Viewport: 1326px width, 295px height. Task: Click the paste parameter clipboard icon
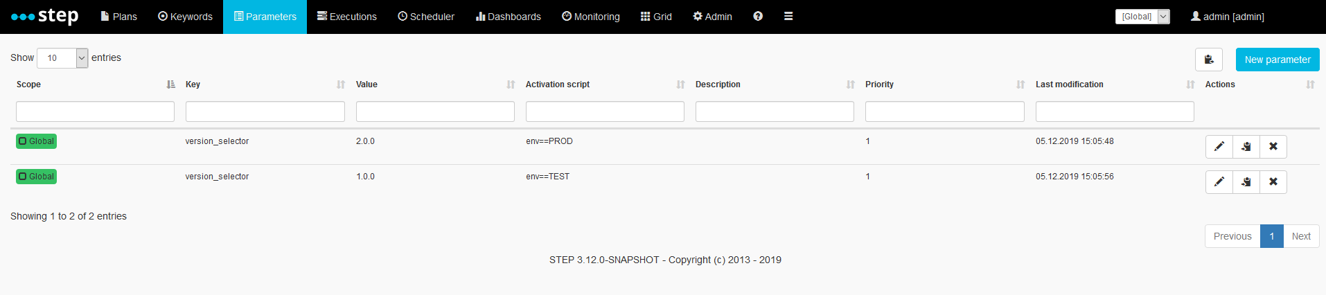coord(1209,60)
